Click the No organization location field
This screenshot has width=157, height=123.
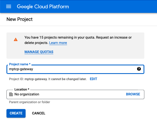point(75,94)
